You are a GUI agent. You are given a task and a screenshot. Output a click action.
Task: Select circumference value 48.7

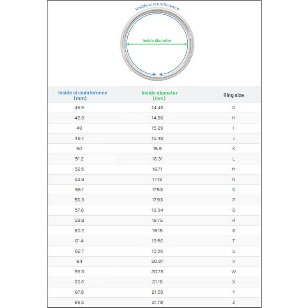(79, 138)
